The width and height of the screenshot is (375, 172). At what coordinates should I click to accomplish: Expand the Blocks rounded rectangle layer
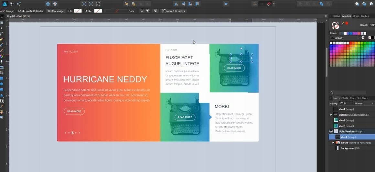[333, 143]
